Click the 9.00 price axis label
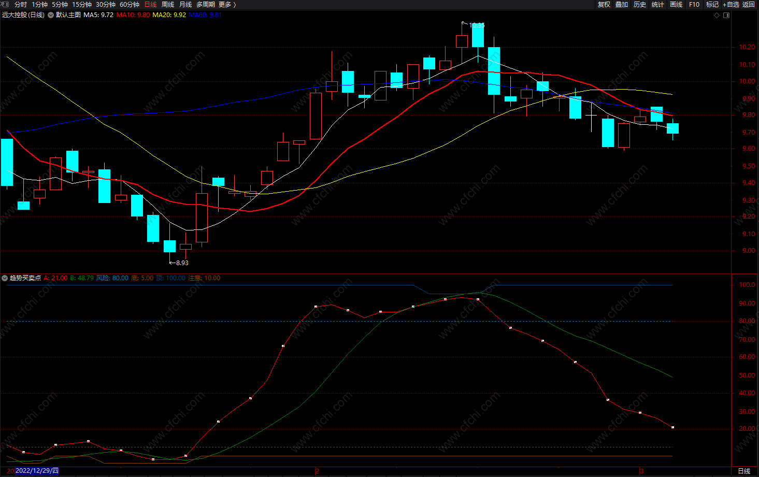Viewport: 759px width, 477px height. [x=749, y=251]
